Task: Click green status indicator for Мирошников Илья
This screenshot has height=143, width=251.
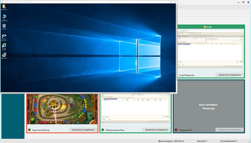Action: coord(103,130)
